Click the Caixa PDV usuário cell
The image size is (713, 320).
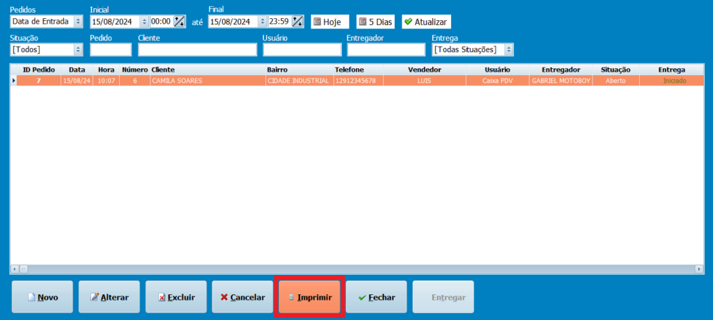click(x=497, y=81)
